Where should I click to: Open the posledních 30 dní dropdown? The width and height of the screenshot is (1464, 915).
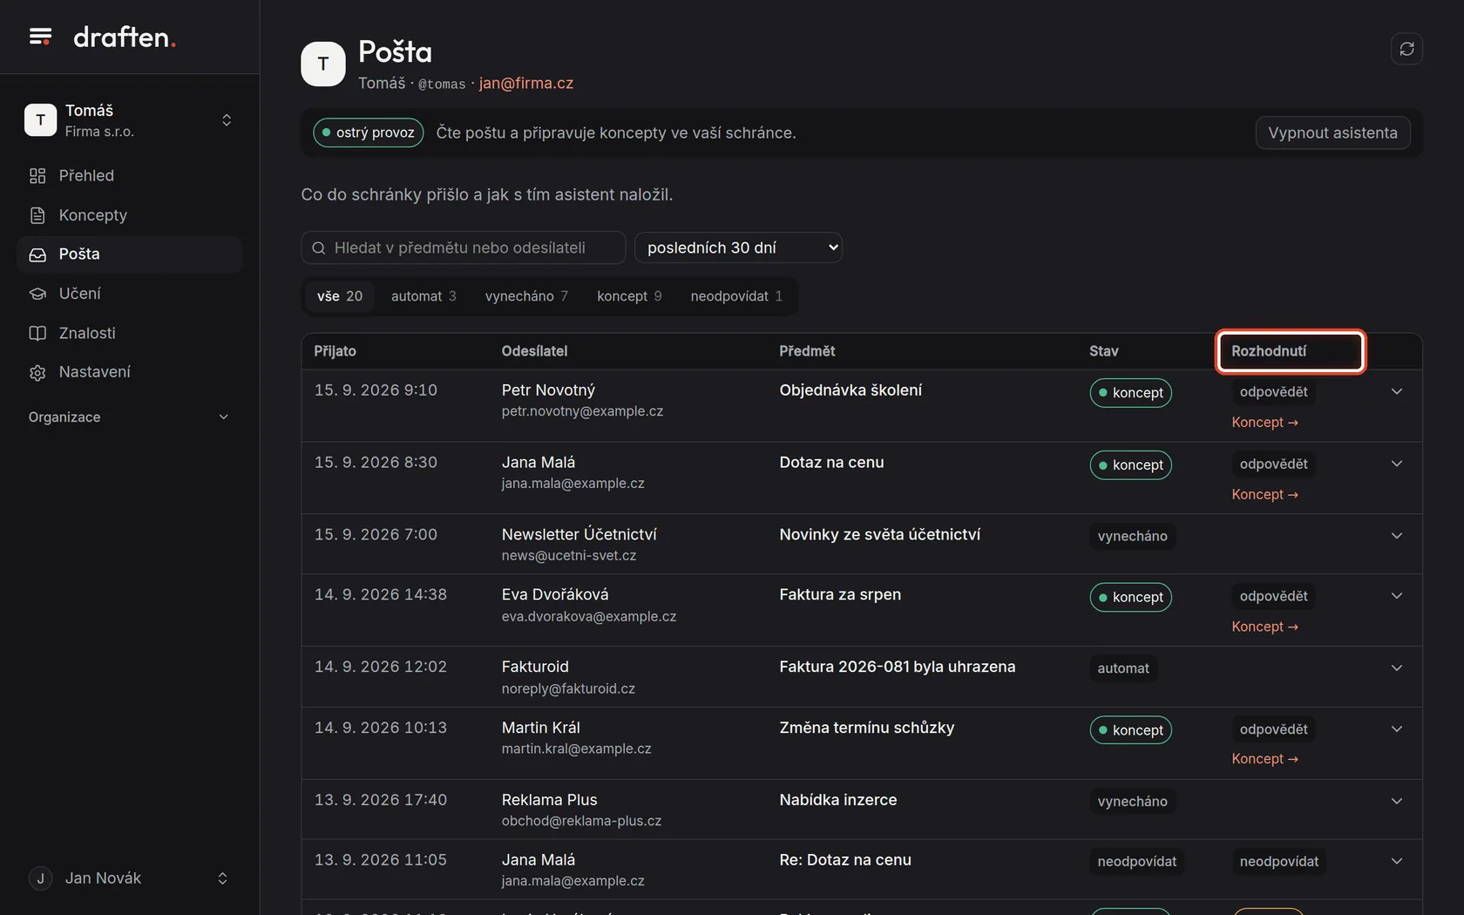tap(738, 247)
